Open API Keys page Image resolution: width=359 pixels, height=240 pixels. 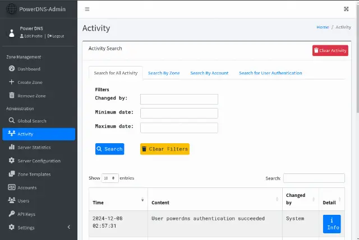[x=39, y=214]
